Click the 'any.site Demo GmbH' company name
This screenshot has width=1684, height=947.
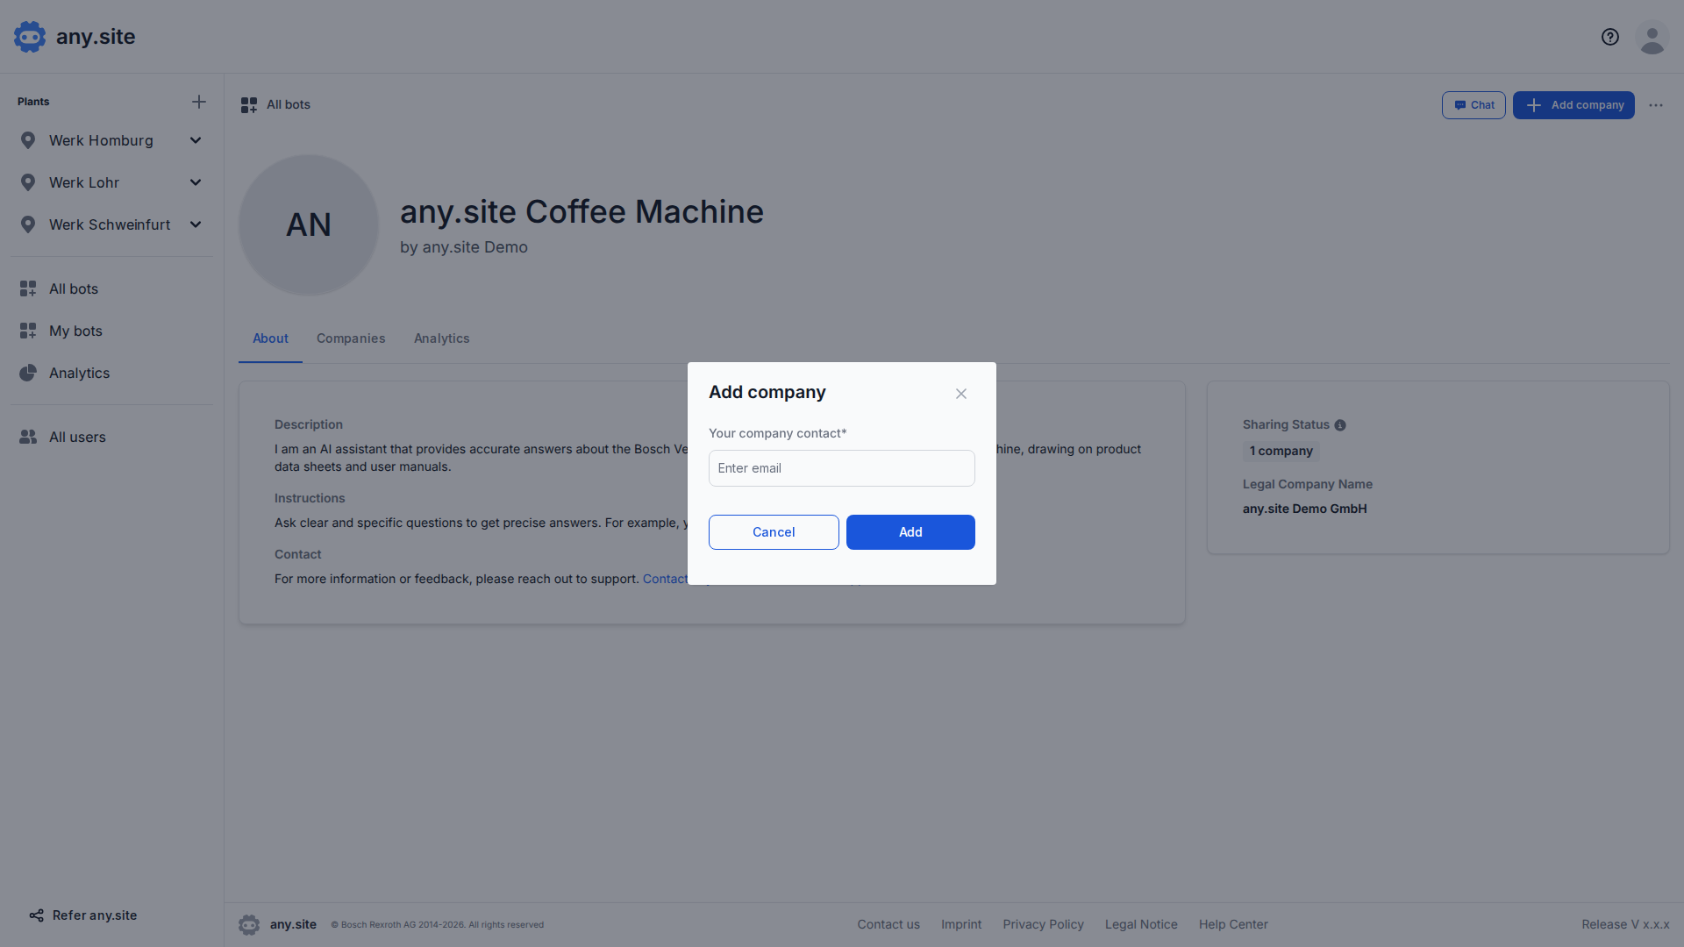click(x=1304, y=509)
